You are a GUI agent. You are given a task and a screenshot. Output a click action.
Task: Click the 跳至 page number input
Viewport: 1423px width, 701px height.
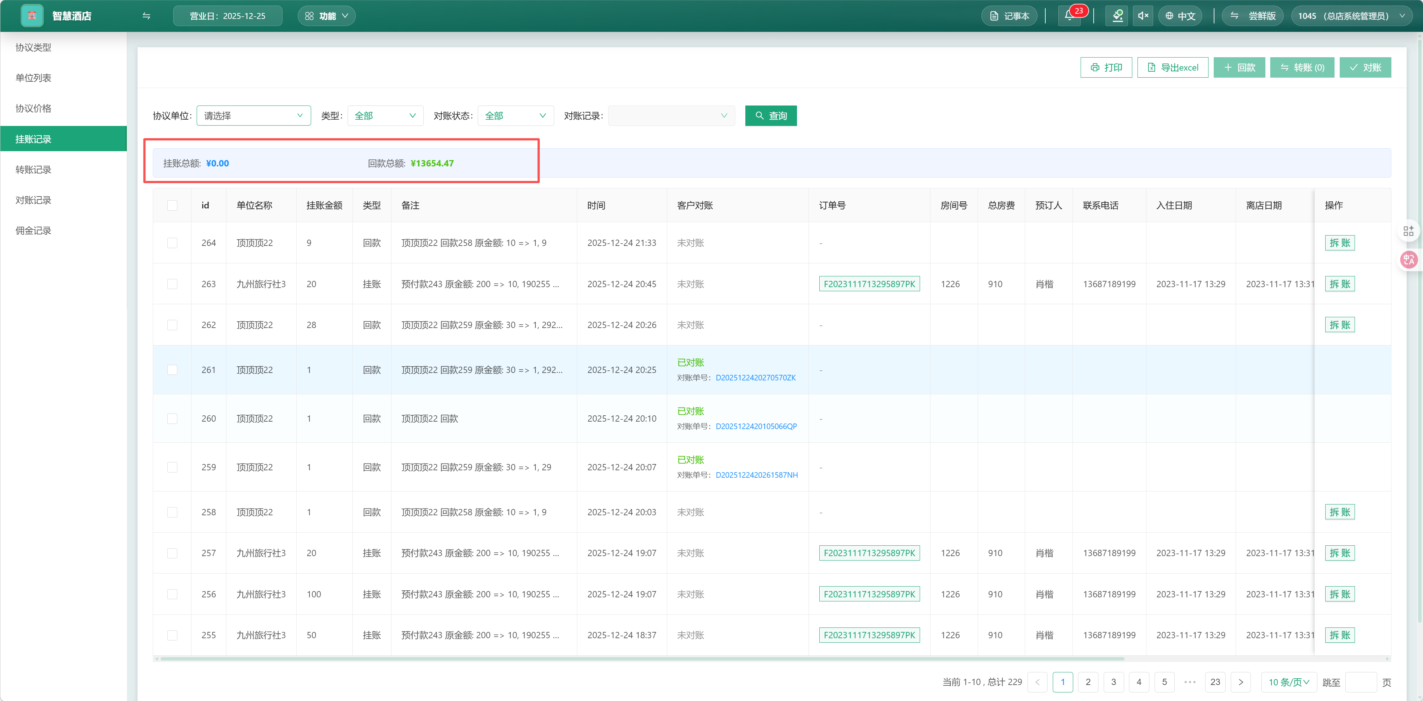pos(1361,682)
